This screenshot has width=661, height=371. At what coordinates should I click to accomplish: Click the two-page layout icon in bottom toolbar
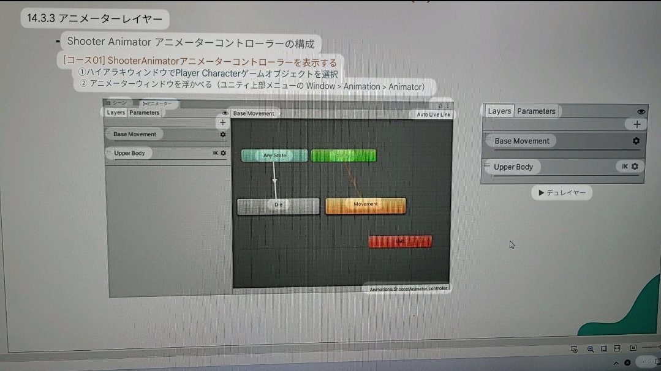[618, 348]
